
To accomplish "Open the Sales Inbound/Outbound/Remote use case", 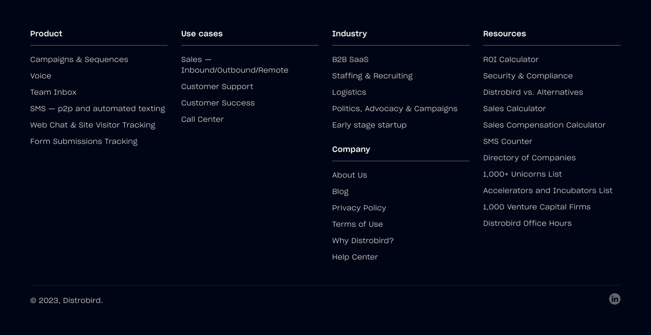I will (234, 65).
